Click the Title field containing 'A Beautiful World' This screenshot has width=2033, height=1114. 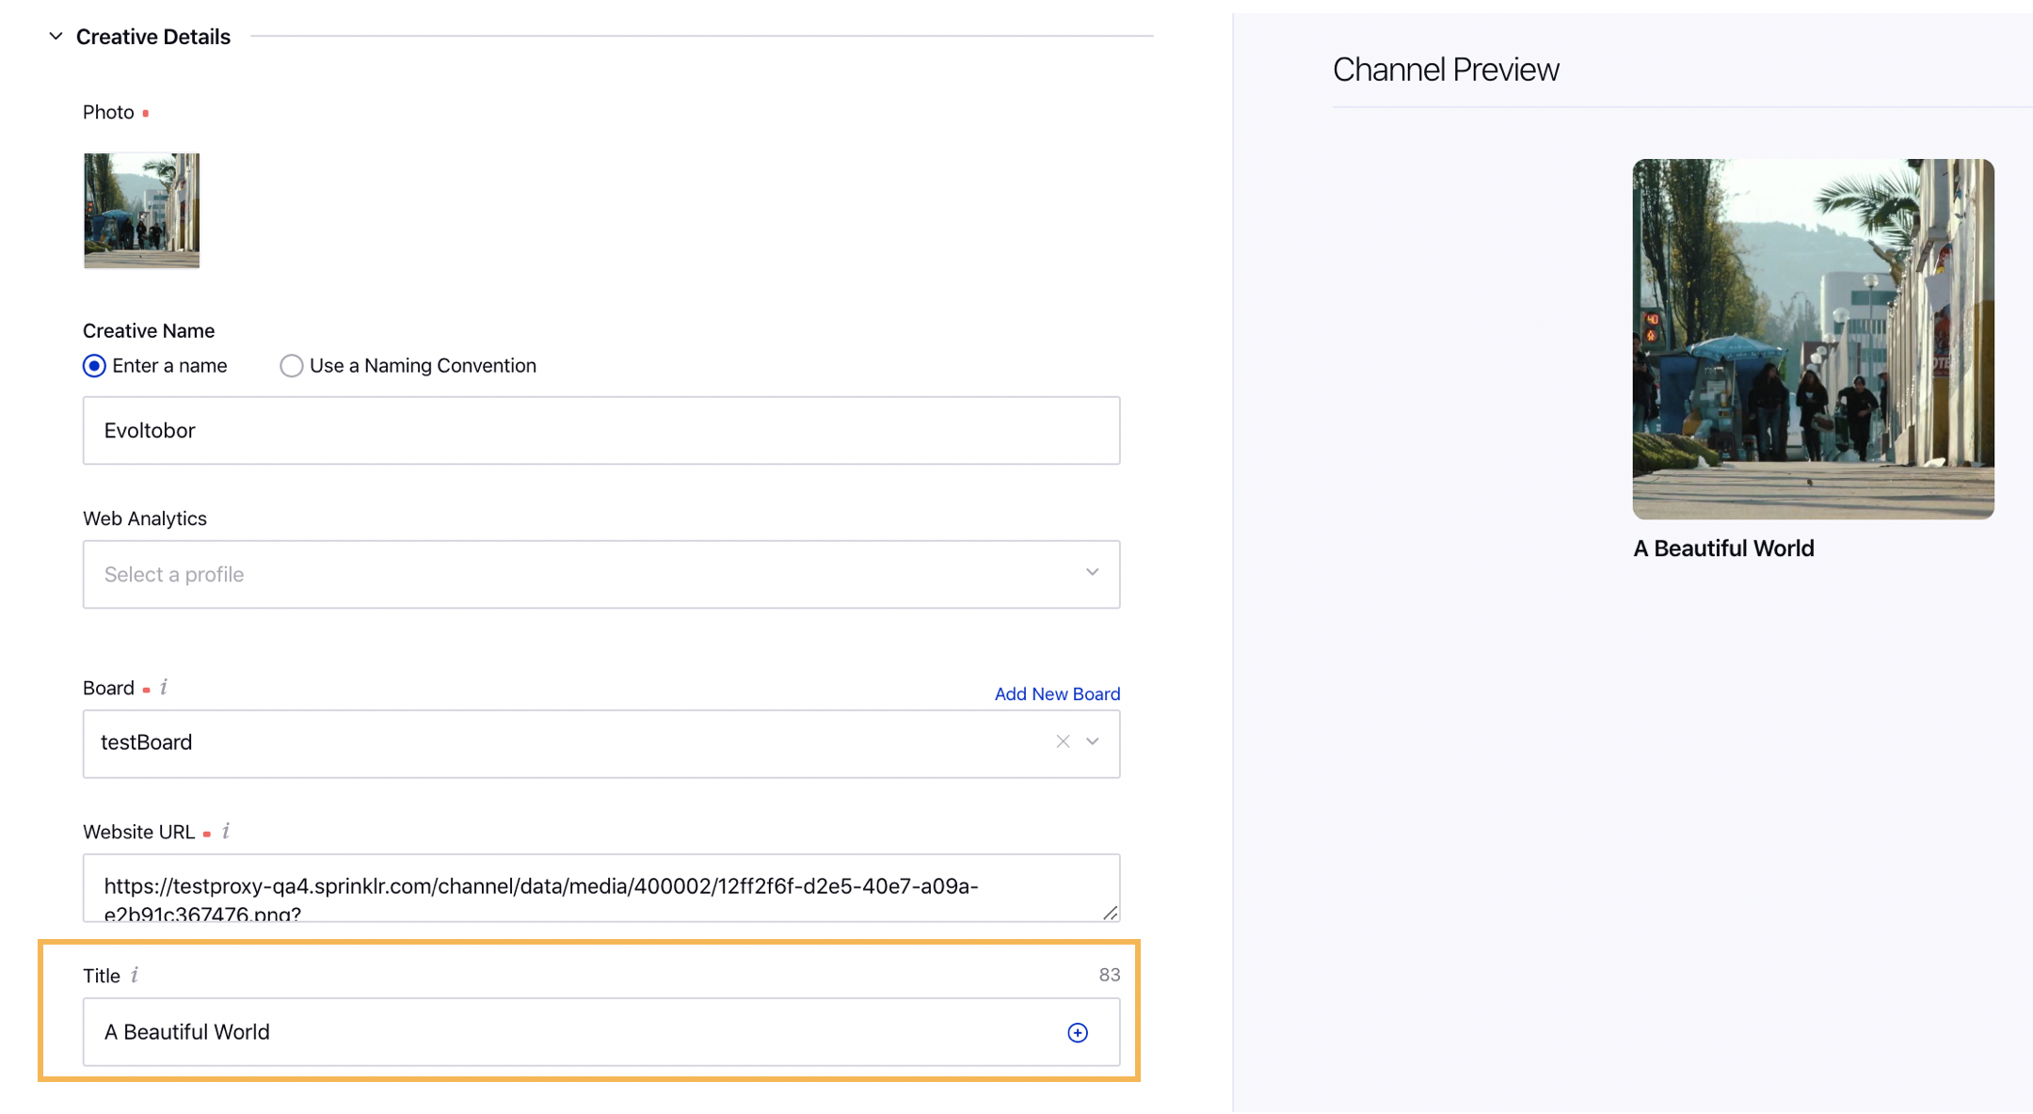click(565, 1032)
